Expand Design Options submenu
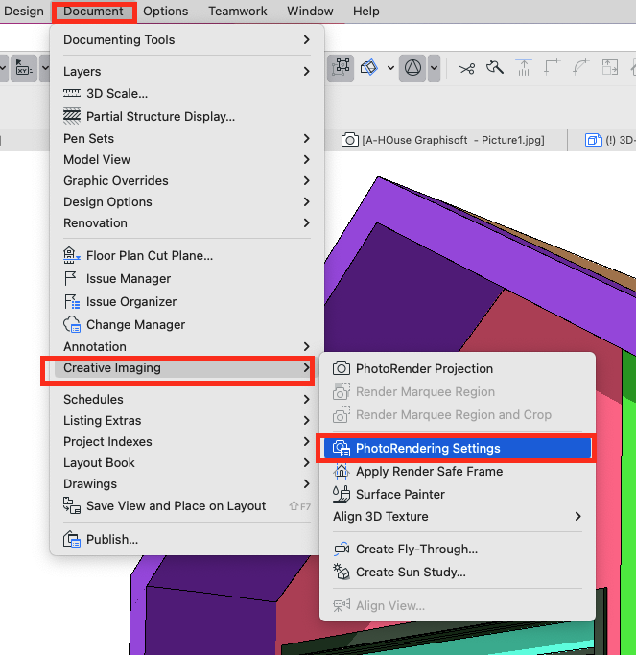This screenshot has width=636, height=655. click(x=187, y=202)
